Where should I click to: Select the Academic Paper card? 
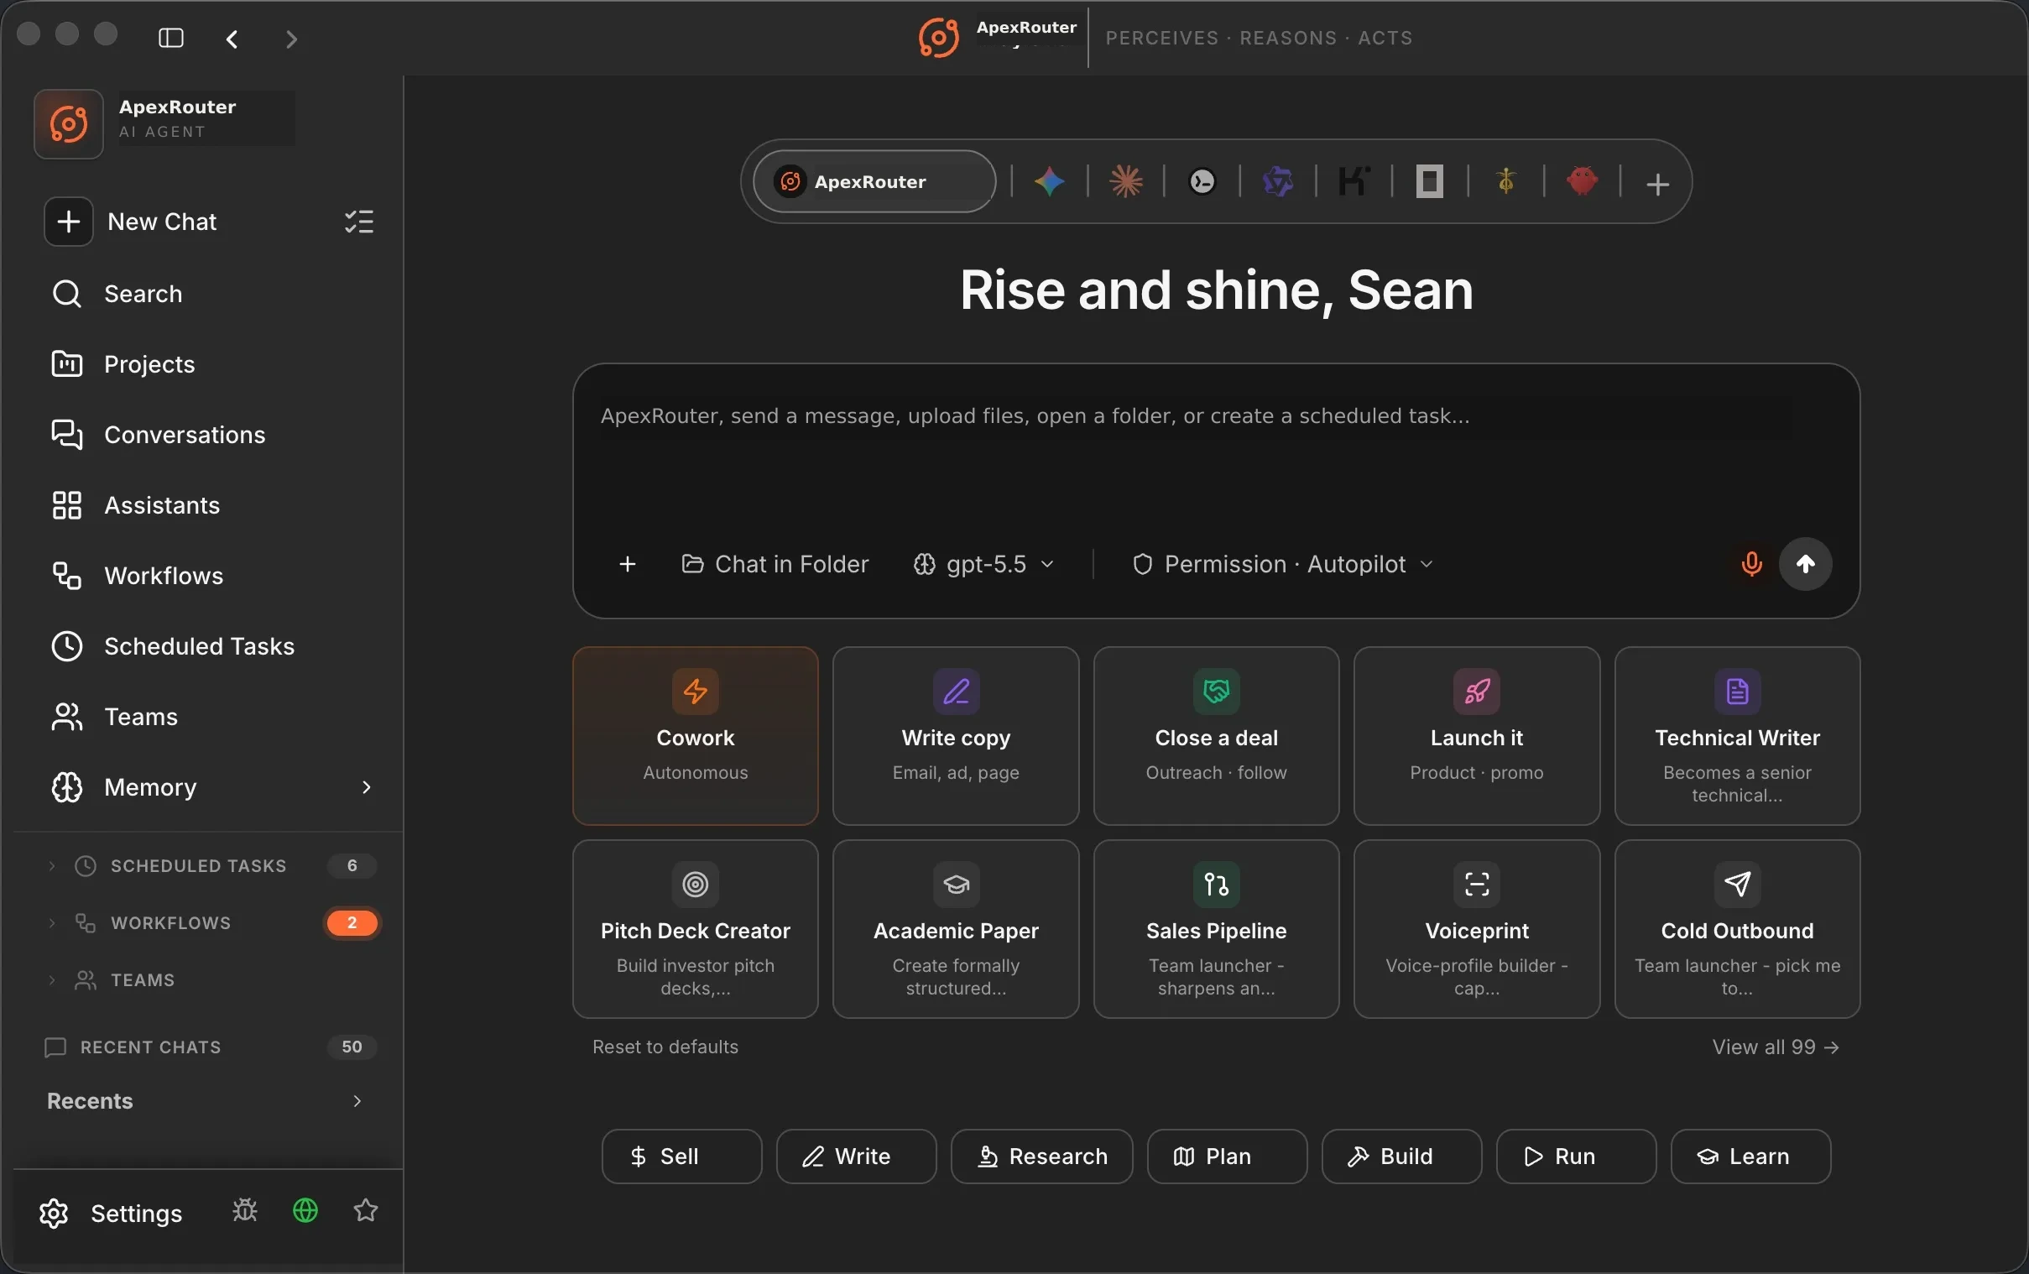[x=955, y=928]
